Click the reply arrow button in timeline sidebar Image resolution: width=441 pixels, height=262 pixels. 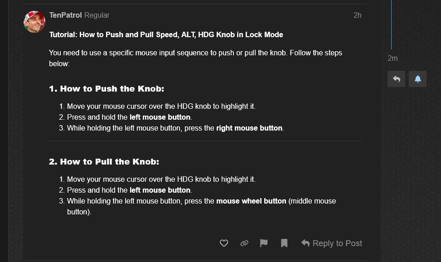pyautogui.click(x=396, y=79)
